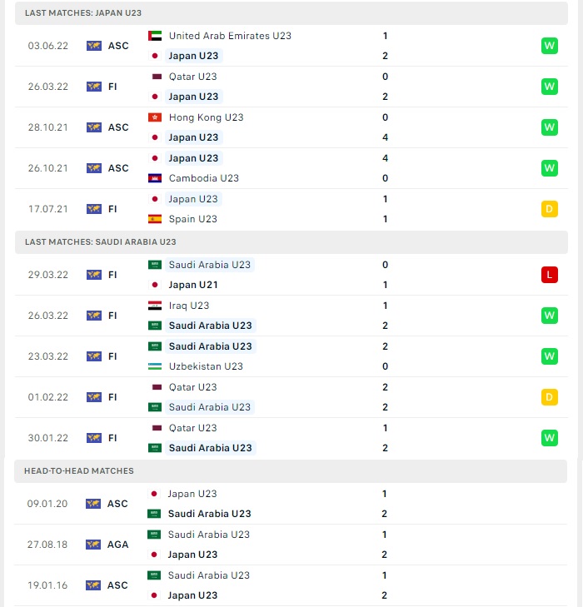Click the yellow D badge for Japan vs Spain
Viewport: 583px width, 607px height.
550,209
